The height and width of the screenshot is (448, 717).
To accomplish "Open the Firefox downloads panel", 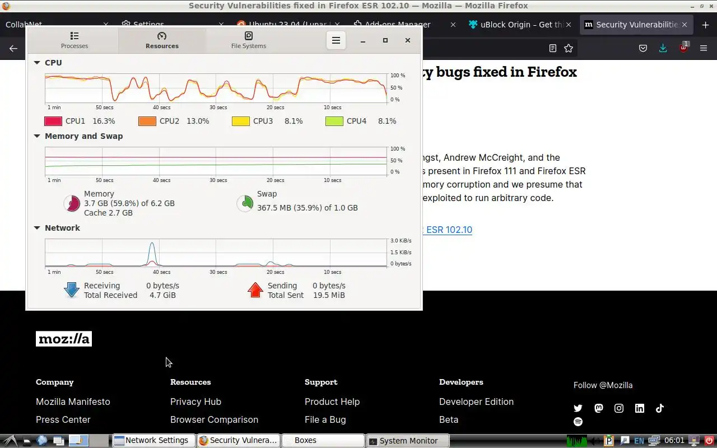I will (x=663, y=48).
